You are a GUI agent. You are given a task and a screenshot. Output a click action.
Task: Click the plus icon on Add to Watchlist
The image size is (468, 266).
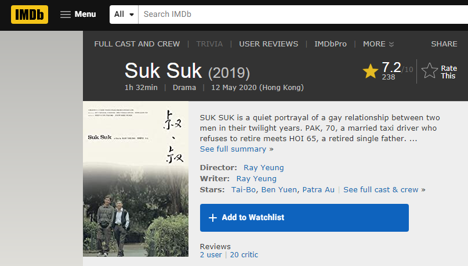[213, 218]
